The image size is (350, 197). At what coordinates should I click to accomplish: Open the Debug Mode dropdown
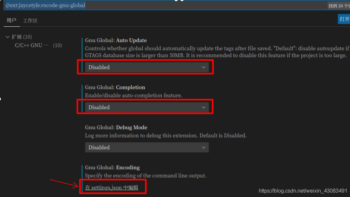147,147
